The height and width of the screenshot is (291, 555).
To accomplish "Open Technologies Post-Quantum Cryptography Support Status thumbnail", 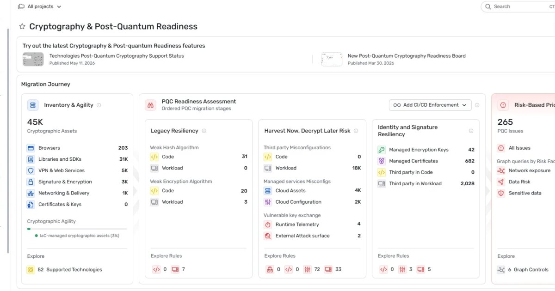I will 33,59.
